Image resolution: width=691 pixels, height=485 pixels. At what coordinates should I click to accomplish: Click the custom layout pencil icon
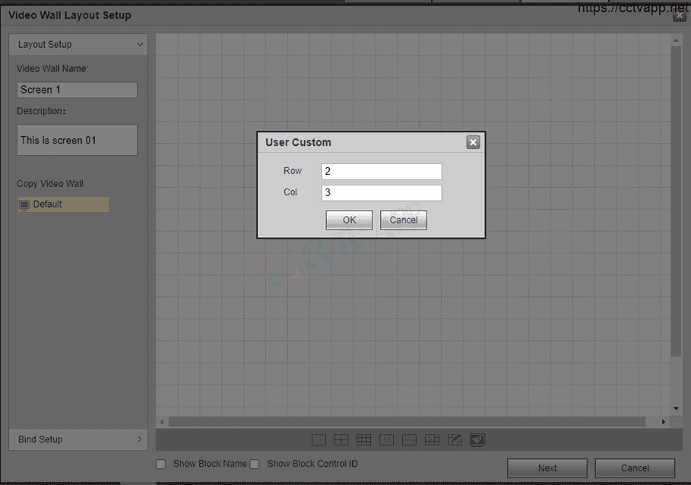click(455, 439)
